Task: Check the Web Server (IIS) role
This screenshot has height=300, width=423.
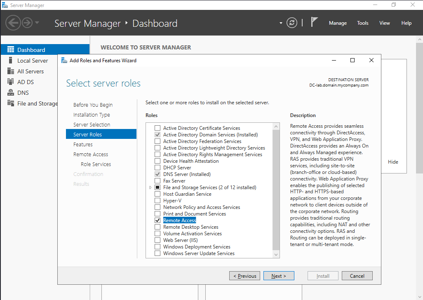Action: pos(157,240)
